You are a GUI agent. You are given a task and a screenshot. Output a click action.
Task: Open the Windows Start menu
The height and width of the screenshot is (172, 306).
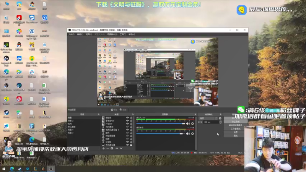pyautogui.click(x=4, y=169)
